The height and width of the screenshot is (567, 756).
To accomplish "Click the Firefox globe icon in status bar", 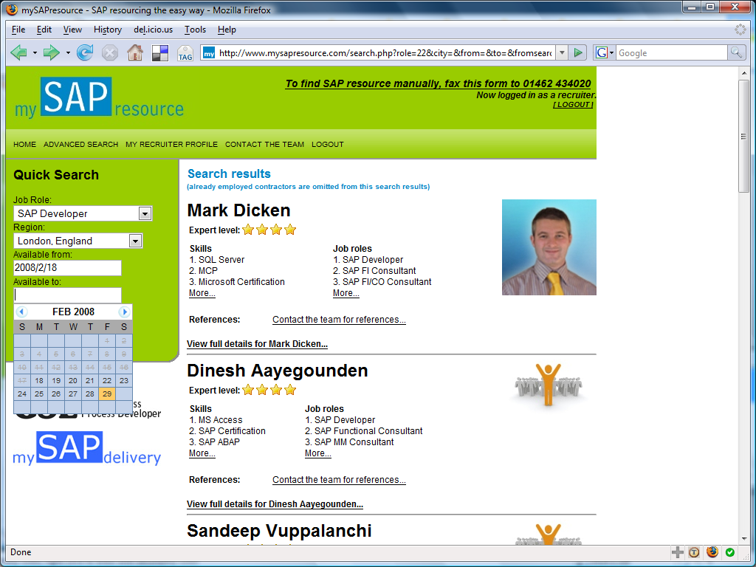I will pyautogui.click(x=712, y=552).
